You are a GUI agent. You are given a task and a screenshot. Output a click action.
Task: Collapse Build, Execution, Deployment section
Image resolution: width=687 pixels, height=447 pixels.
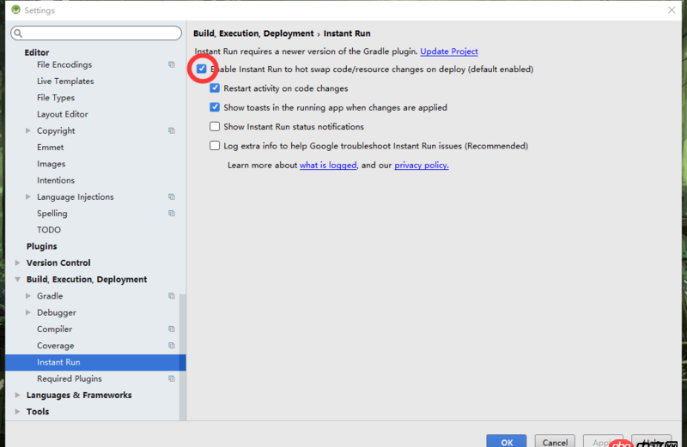pyautogui.click(x=17, y=280)
